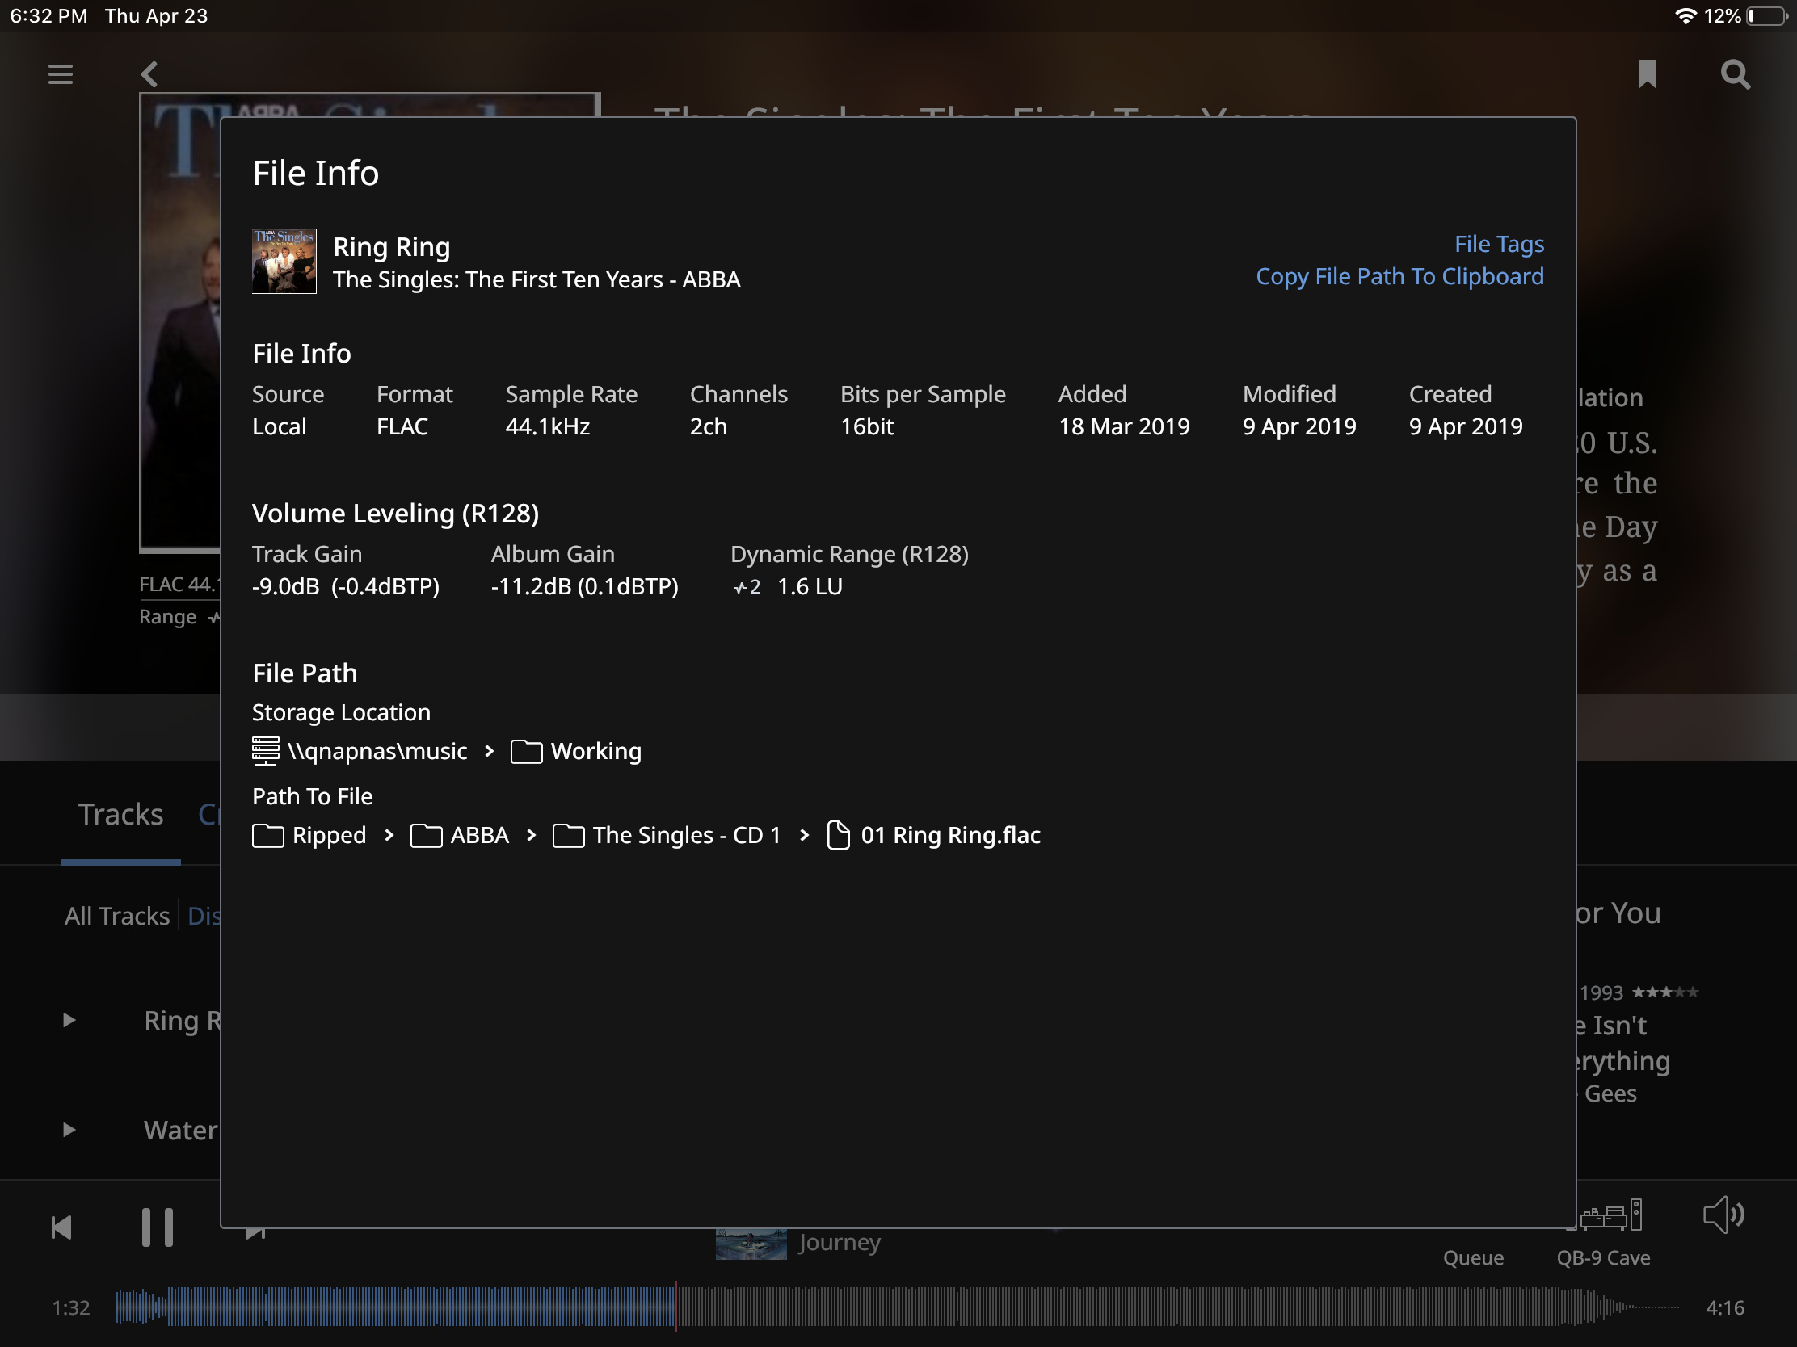1797x1347 pixels.
Task: Tap the Wi-Fi status icon
Action: click(1685, 16)
